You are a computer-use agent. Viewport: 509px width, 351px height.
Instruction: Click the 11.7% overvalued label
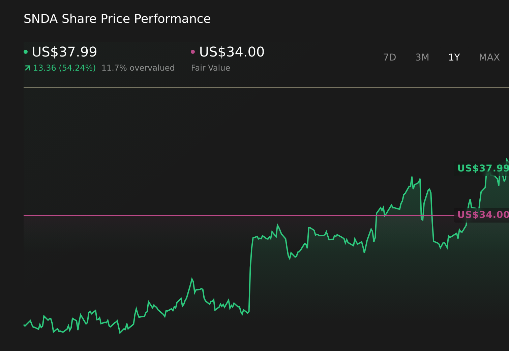[x=138, y=68]
